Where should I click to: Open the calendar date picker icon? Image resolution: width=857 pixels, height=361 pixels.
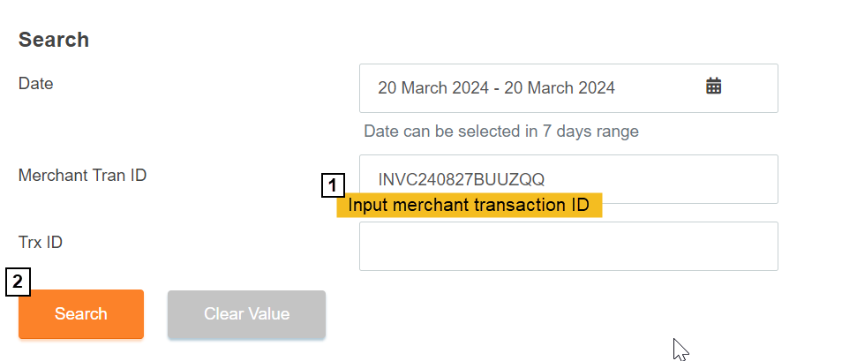click(714, 86)
